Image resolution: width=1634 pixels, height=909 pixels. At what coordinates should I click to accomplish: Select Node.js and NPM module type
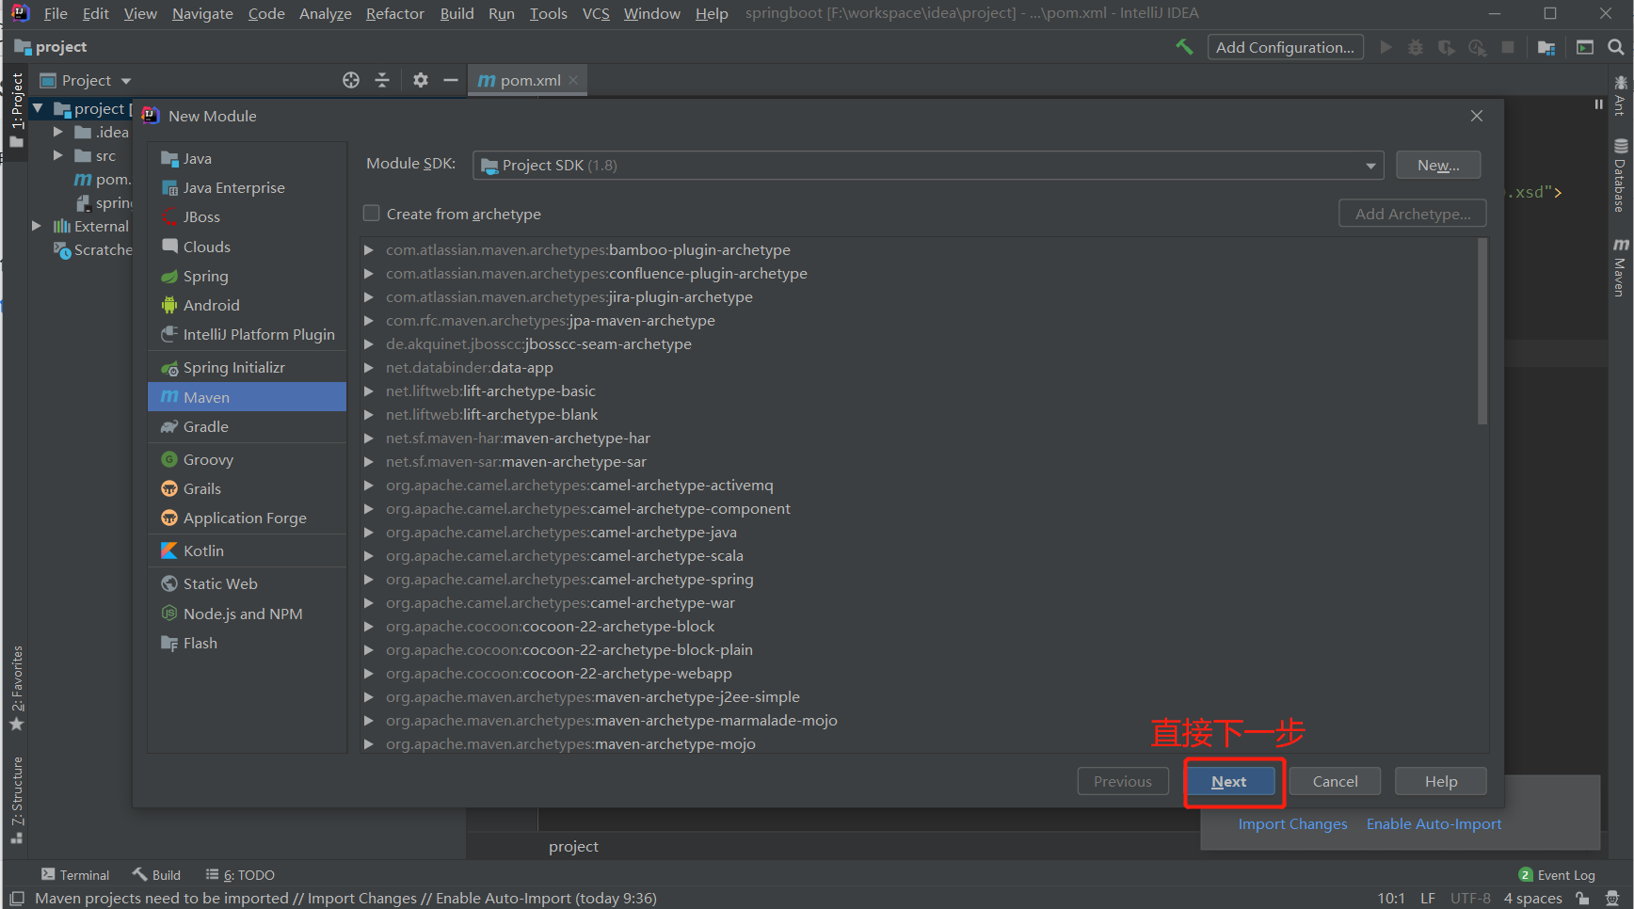(x=247, y=614)
